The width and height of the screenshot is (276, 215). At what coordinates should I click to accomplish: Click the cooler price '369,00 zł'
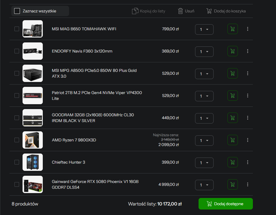click(x=170, y=51)
